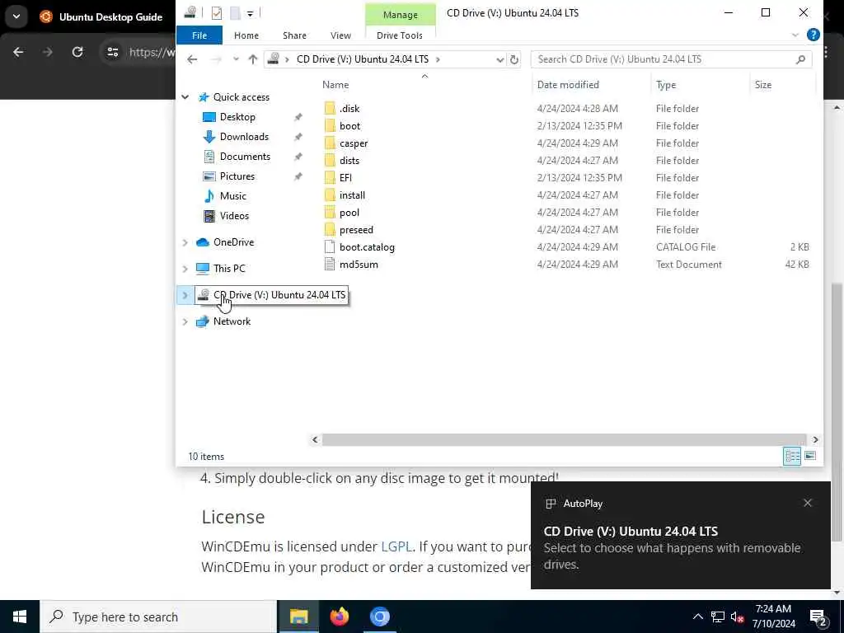844x633 pixels.
Task: Sort by Date modified column
Action: pos(568,85)
